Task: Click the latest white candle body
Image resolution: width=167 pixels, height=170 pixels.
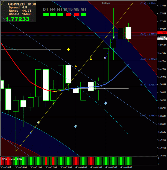Action: pyautogui.click(x=129, y=33)
